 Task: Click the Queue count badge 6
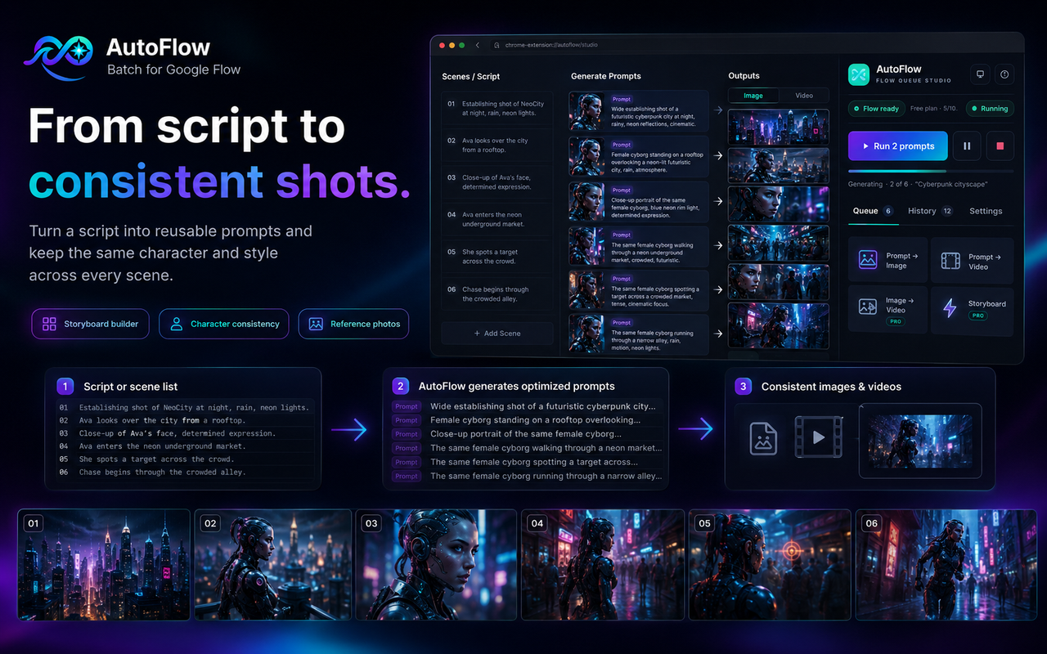pyautogui.click(x=888, y=211)
